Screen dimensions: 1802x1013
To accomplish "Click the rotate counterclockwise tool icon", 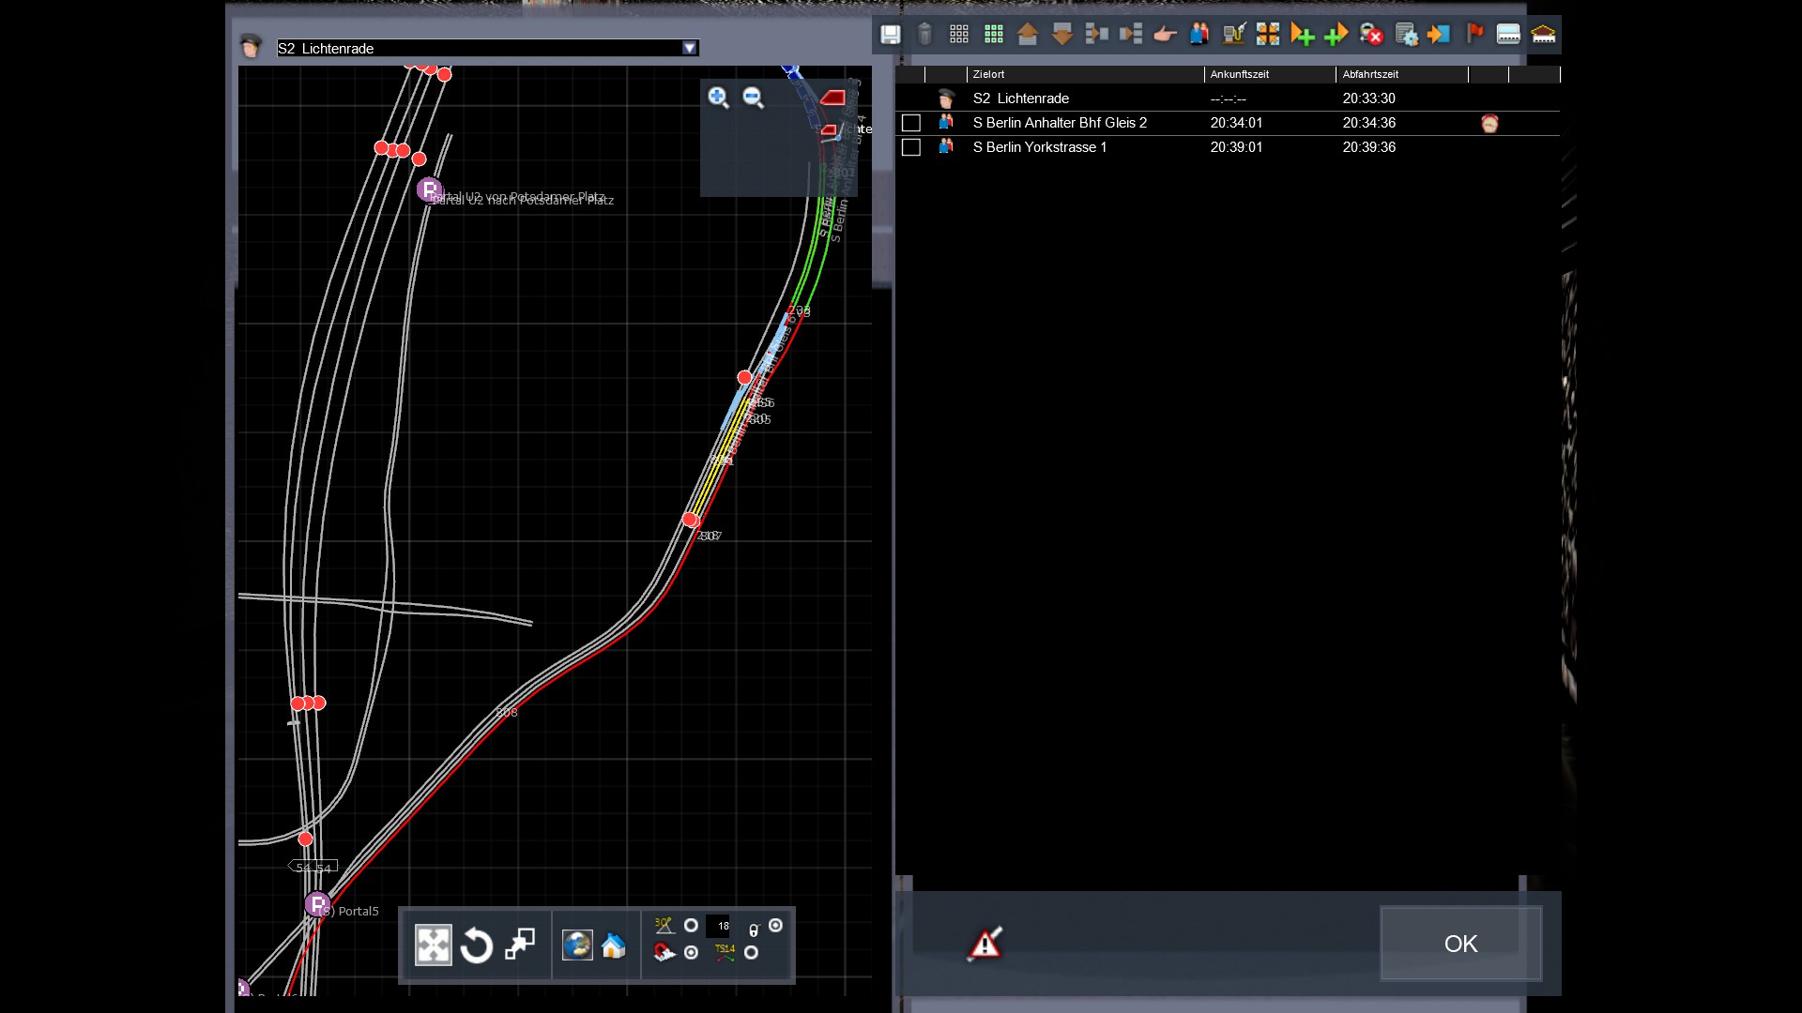I will [477, 945].
